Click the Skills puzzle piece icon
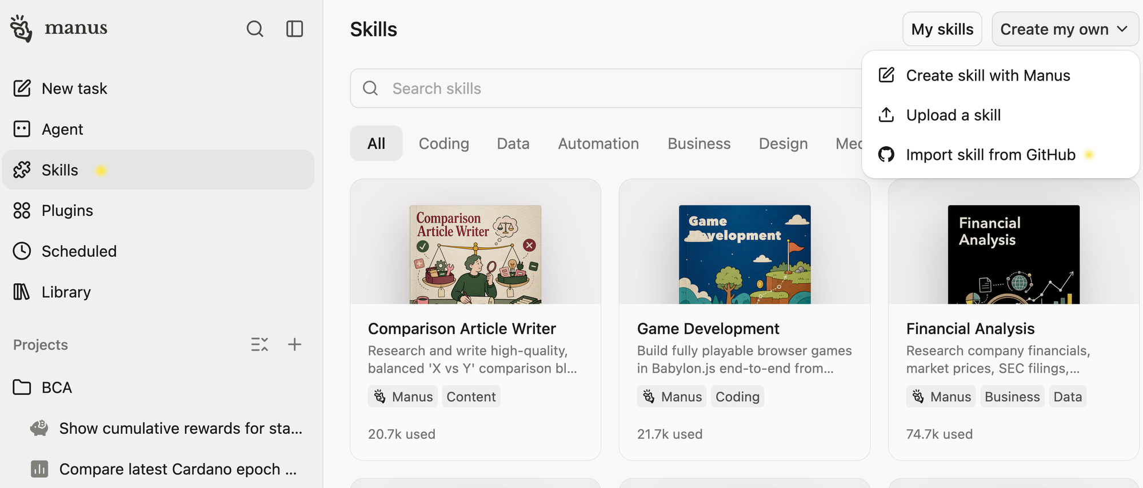 22,170
